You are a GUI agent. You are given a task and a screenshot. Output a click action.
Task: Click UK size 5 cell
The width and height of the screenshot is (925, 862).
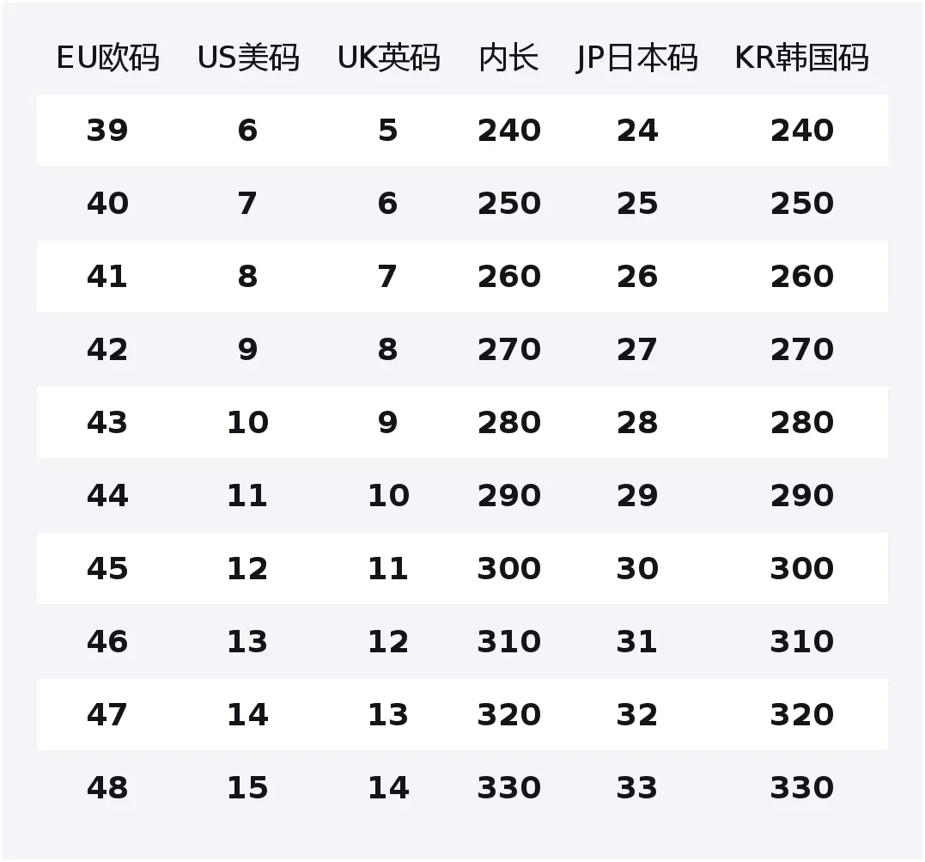click(x=388, y=130)
